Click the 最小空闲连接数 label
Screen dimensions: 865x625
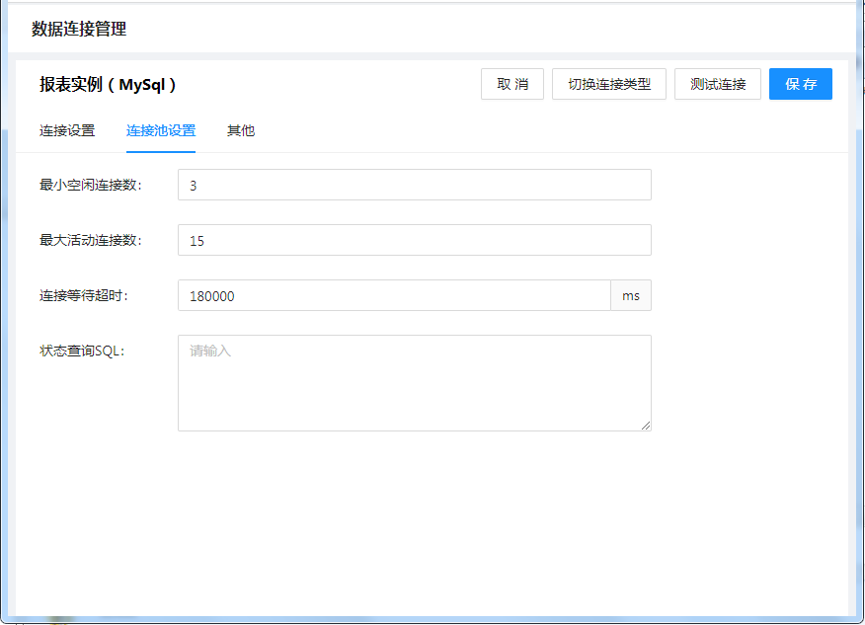91,185
